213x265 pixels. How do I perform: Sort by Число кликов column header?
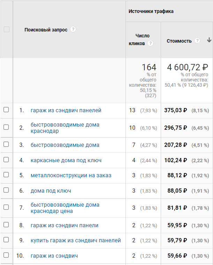[139, 40]
